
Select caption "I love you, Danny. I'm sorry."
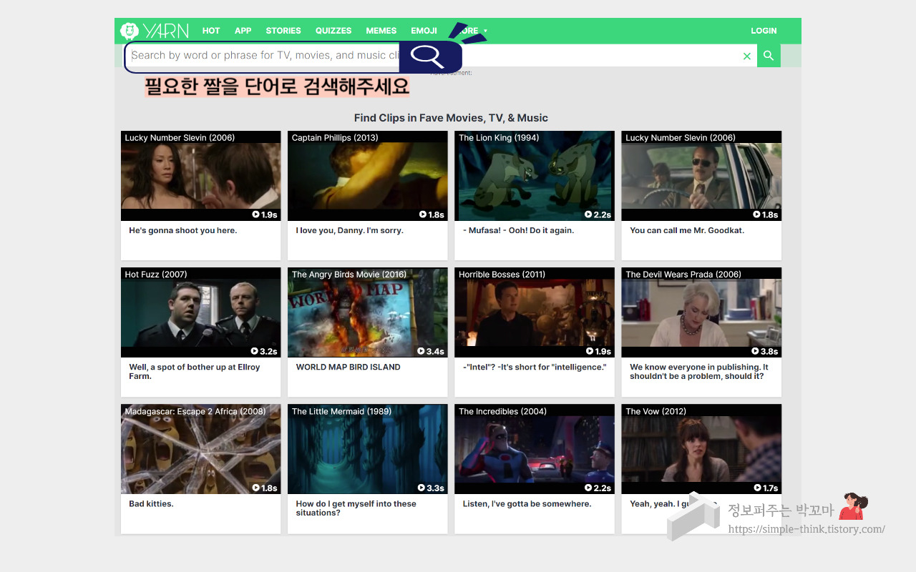[x=350, y=230]
